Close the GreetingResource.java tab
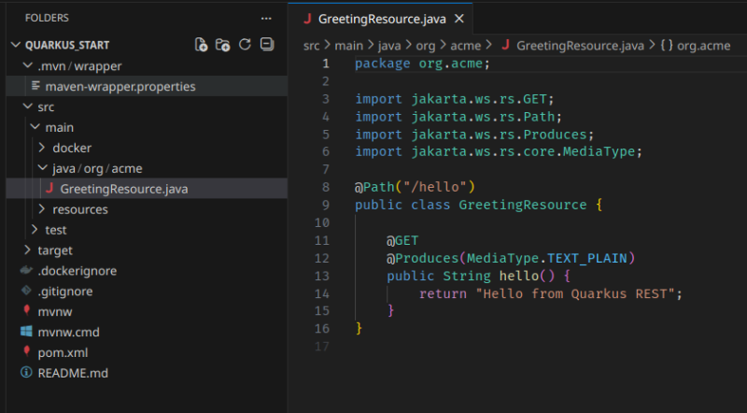747x413 pixels. (458, 19)
